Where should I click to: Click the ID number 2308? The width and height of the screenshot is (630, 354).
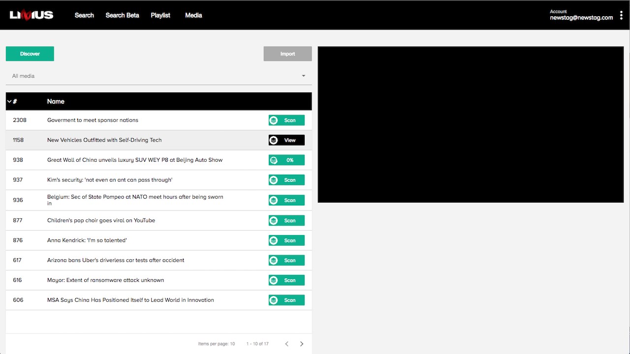20,120
